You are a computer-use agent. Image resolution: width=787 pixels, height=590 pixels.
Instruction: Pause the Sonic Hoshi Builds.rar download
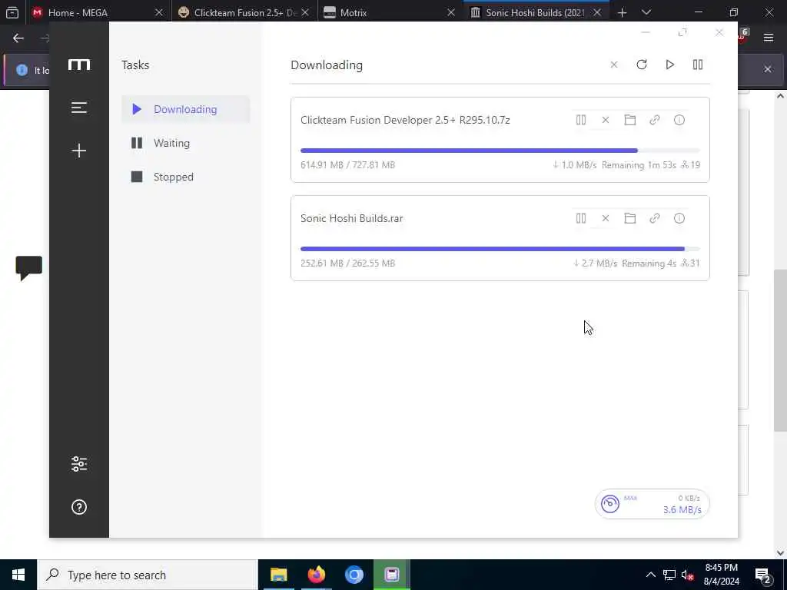click(581, 218)
